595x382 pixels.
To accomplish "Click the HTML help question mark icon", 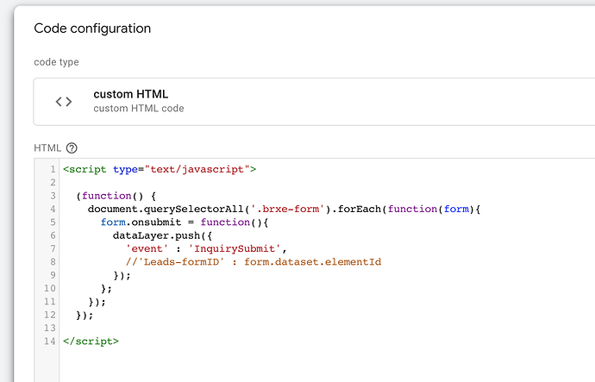I will point(72,148).
